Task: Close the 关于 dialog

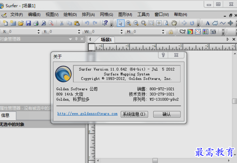Action: pos(176,55)
